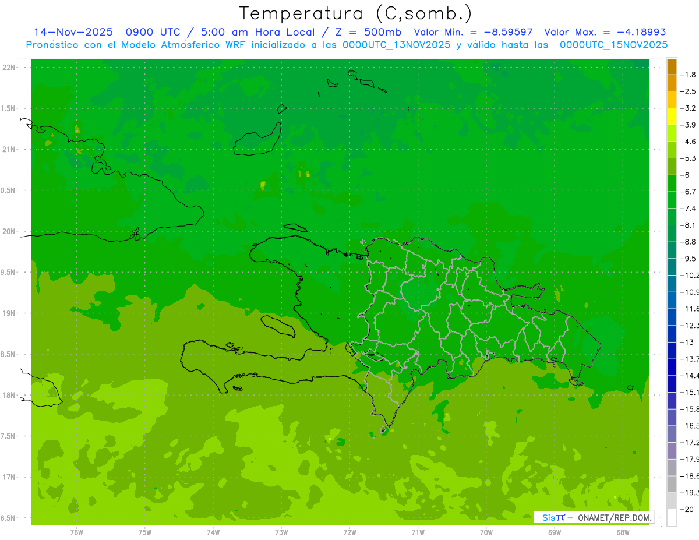The height and width of the screenshot is (540, 699).
Task: Click the '72W' longitude label
Action: [x=350, y=532]
